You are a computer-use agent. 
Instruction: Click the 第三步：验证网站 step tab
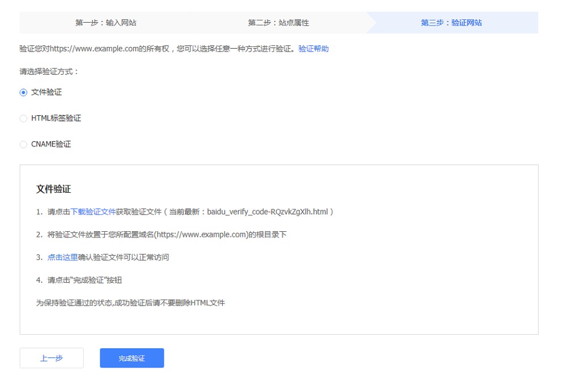(451, 23)
